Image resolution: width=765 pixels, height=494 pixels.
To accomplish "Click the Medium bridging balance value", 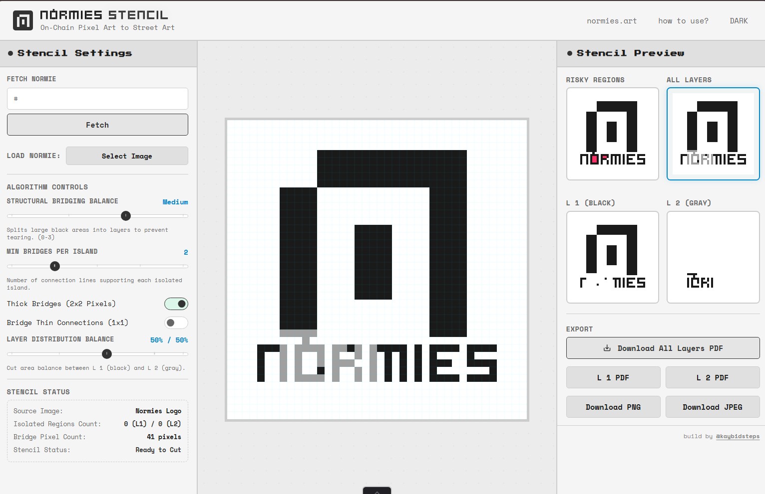I will [175, 202].
